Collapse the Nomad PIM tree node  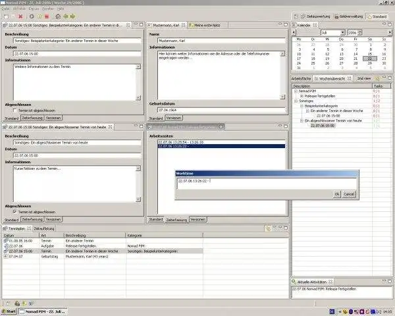296,91
